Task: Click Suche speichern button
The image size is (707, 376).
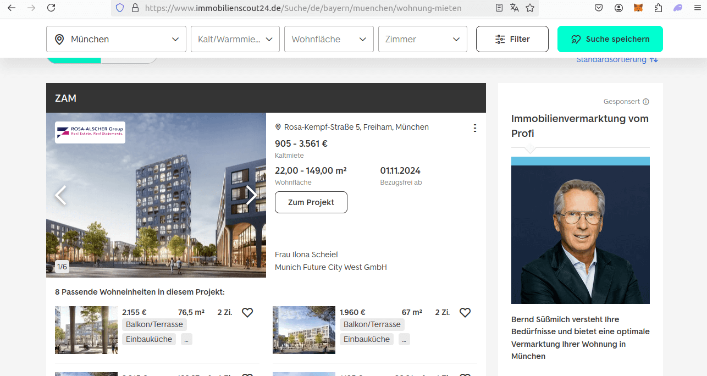Action: [x=610, y=39]
